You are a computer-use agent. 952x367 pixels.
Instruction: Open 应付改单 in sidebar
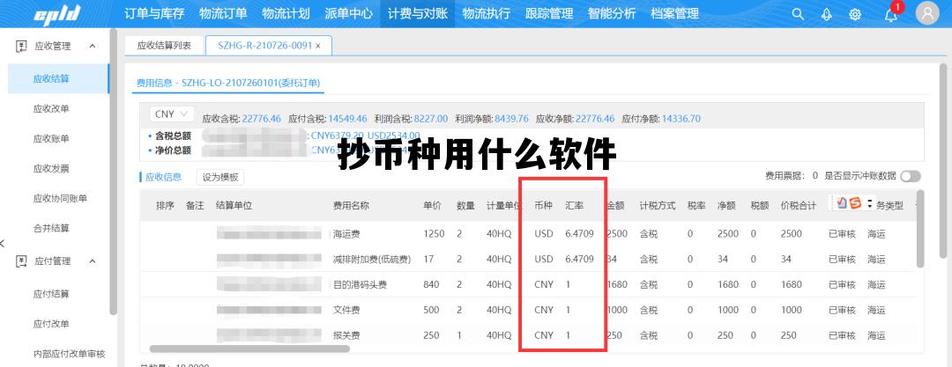(52, 323)
